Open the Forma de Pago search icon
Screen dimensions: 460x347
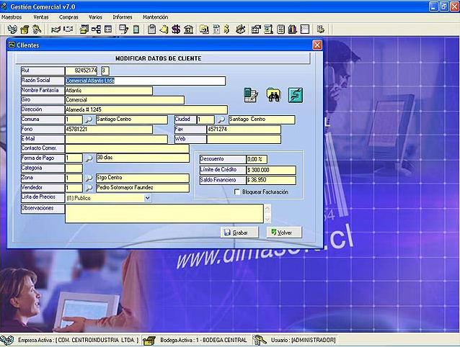click(88, 158)
